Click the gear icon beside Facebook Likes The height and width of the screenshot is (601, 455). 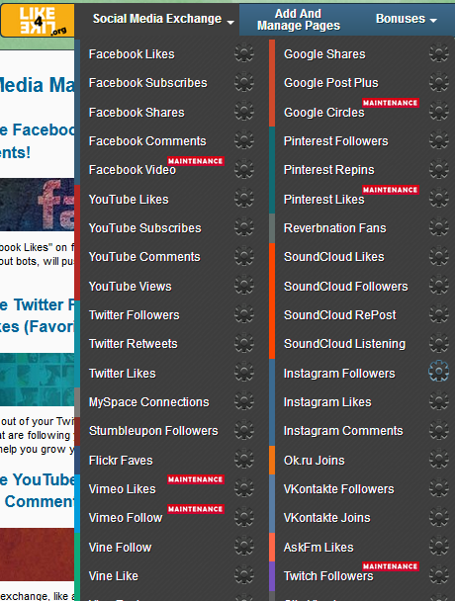point(244,53)
